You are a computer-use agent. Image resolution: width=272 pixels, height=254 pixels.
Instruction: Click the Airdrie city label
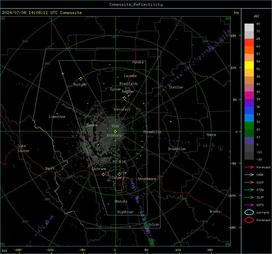119,161
